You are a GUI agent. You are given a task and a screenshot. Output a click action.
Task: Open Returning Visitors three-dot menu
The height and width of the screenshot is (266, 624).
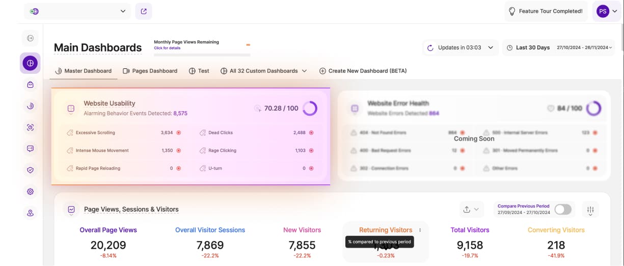coord(420,230)
